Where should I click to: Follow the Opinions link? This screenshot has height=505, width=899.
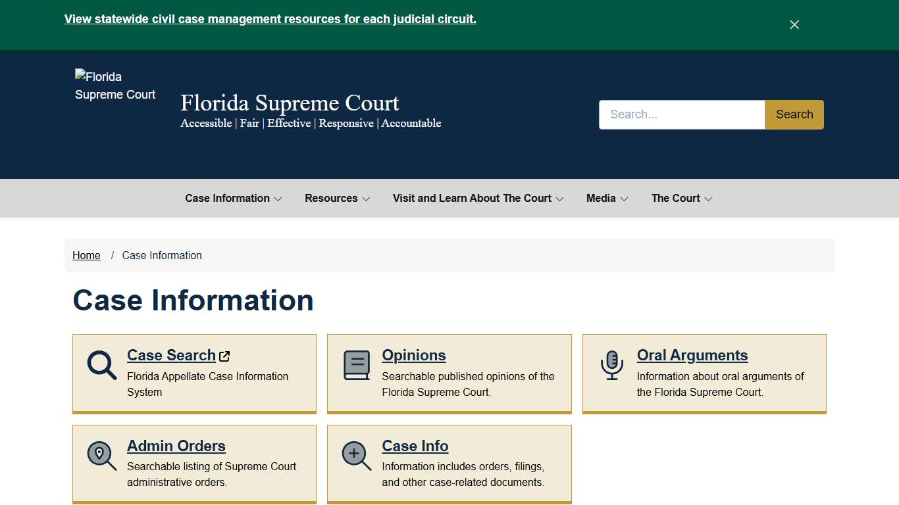(413, 355)
